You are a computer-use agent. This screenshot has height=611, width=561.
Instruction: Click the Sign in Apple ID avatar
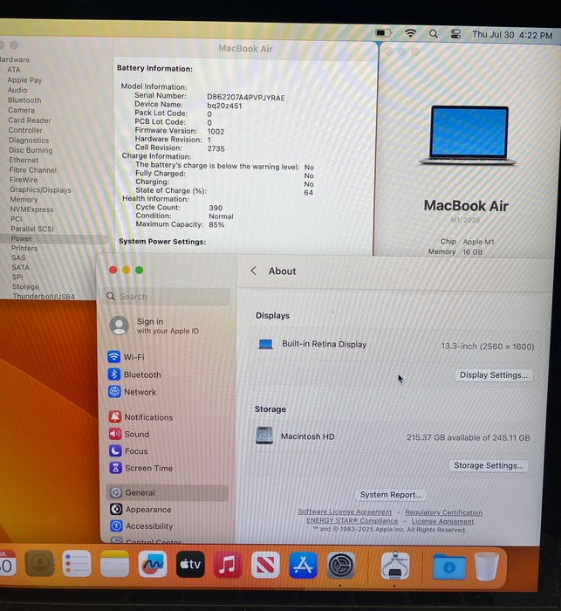point(120,326)
